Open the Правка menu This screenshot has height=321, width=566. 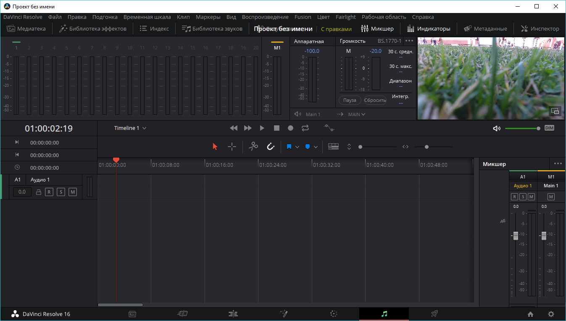tap(77, 17)
